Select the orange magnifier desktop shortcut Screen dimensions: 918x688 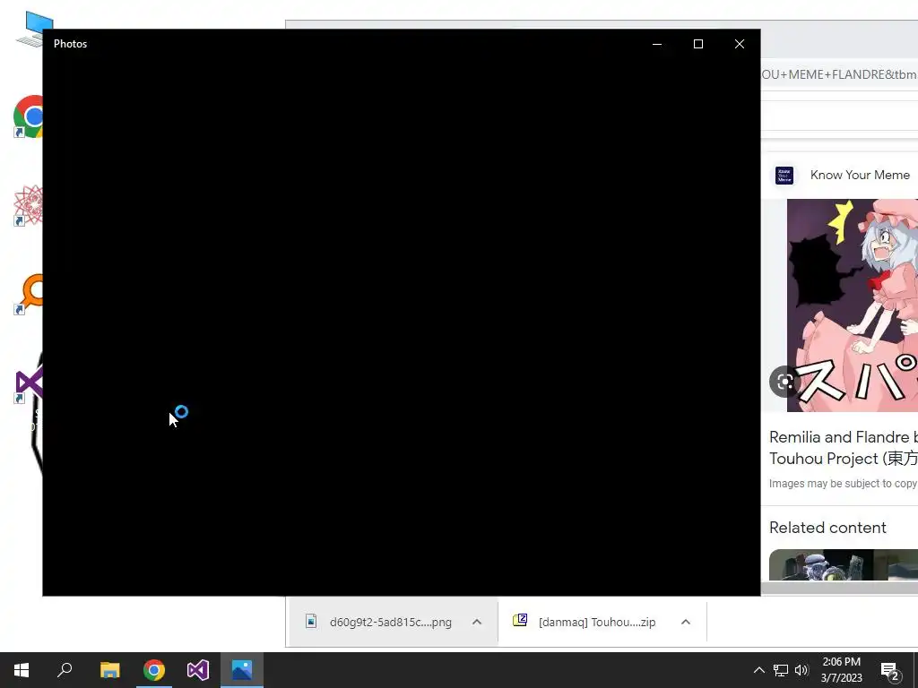(30, 293)
